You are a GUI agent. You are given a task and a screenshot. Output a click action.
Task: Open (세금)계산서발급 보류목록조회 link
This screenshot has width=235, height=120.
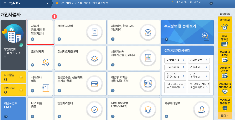click(x=175, y=87)
